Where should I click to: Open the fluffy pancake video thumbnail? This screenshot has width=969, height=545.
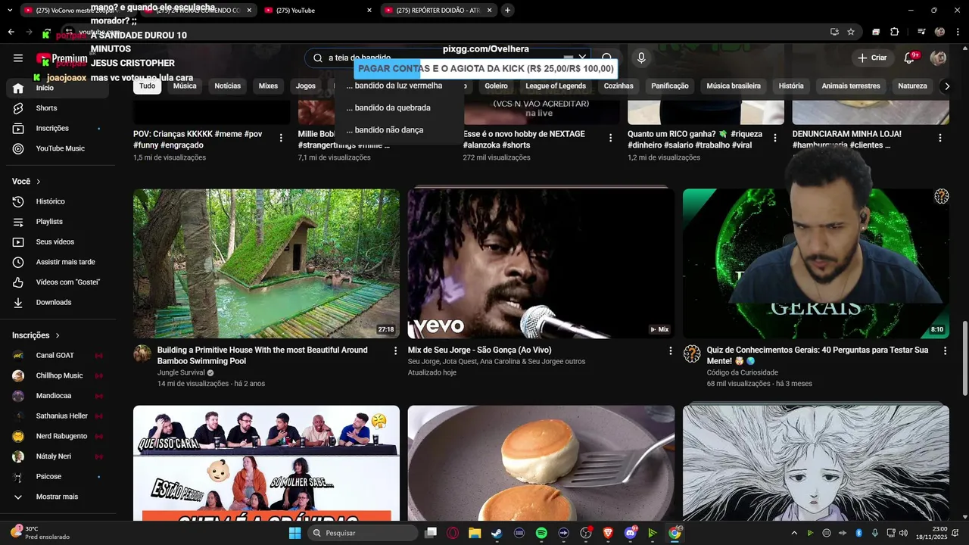point(541,463)
